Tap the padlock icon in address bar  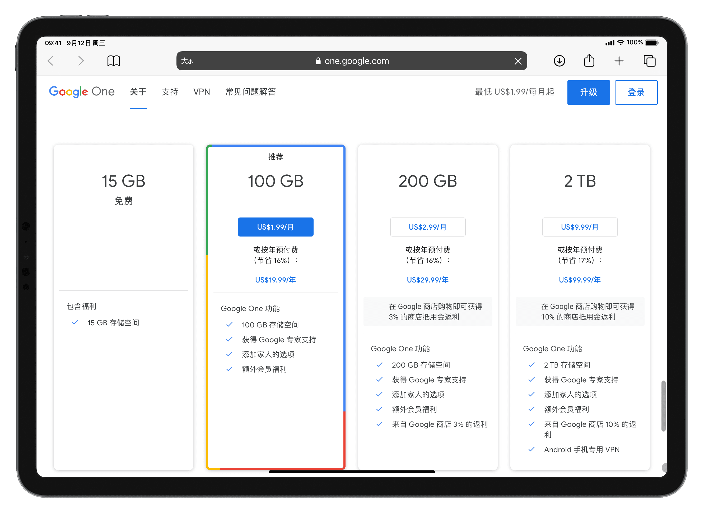(x=318, y=61)
